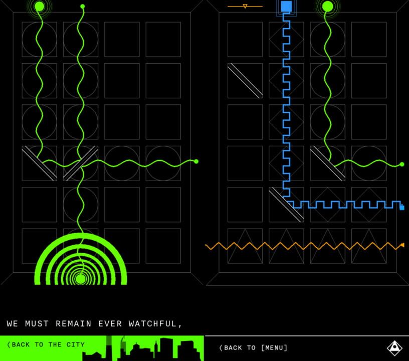This screenshot has height=361, width=409.
Task: Click BACK TO [MENU]
Action: click(x=253, y=347)
